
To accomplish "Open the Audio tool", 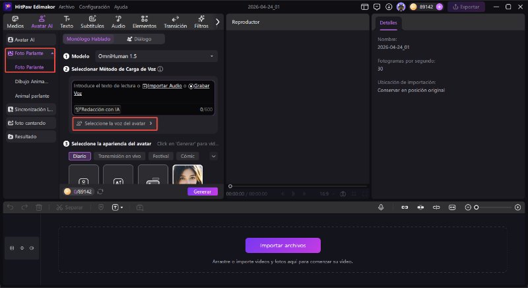I will [x=118, y=22].
